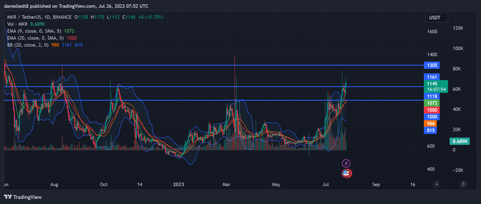
Task: Click the MKR / TetherUS symbol title
Action: tap(39, 17)
